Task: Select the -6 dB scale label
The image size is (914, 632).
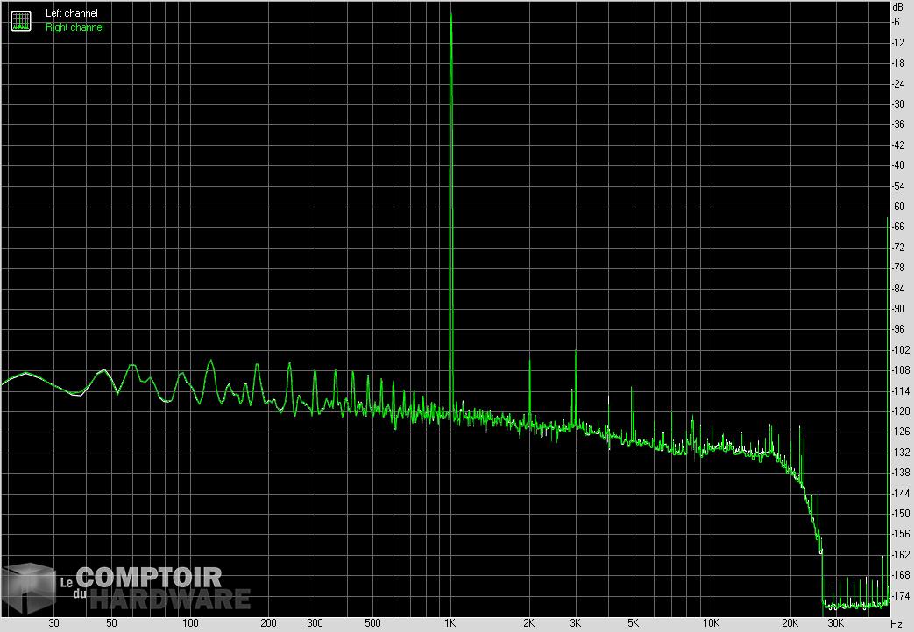Action: pos(896,22)
